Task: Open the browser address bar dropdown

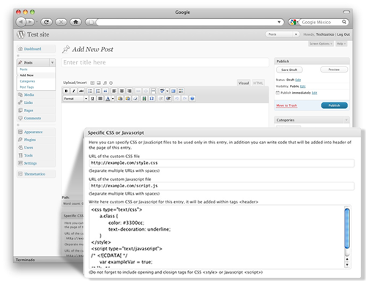Action: [x=279, y=22]
